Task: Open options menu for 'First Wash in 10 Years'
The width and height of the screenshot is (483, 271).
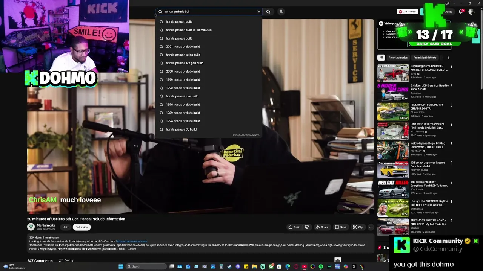Action: [452, 124]
